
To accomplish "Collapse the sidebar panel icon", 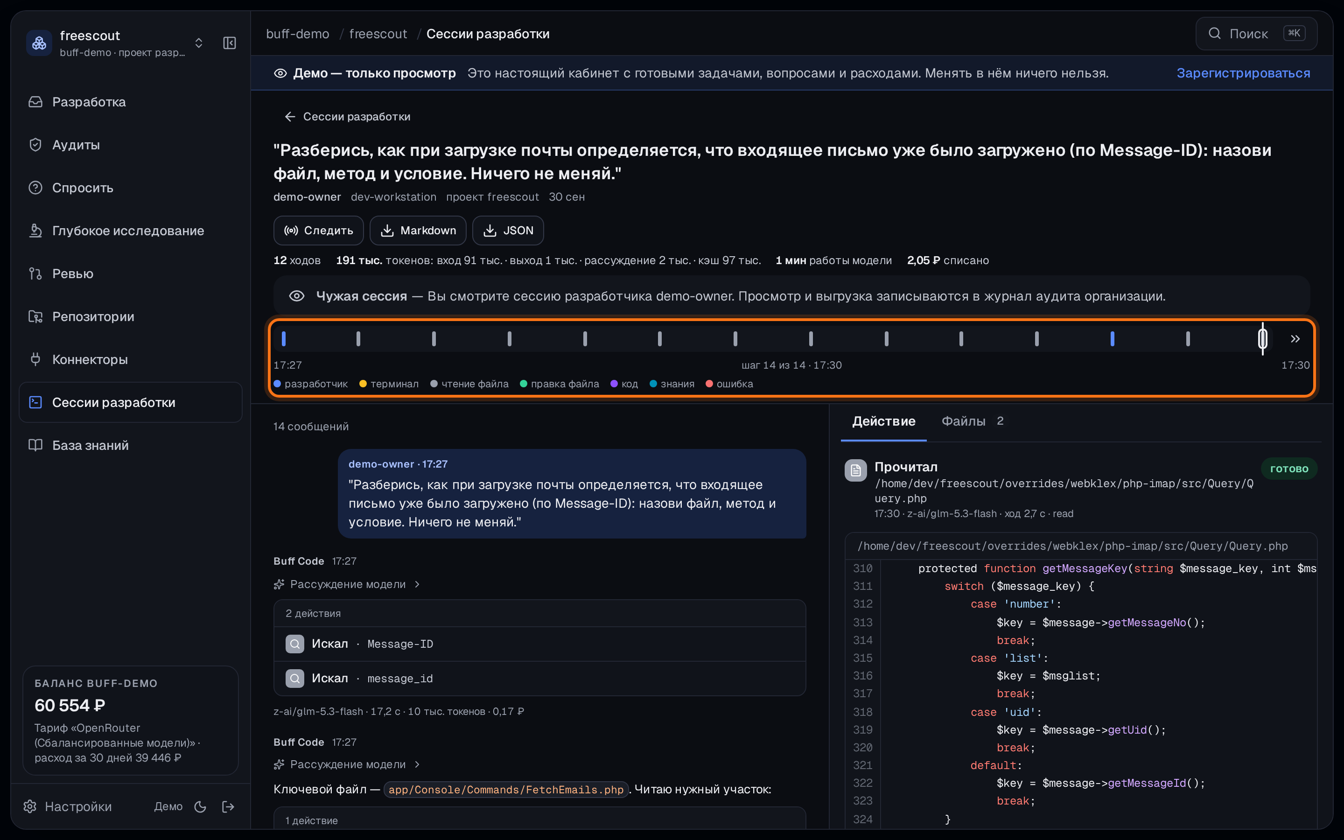I will pos(230,43).
